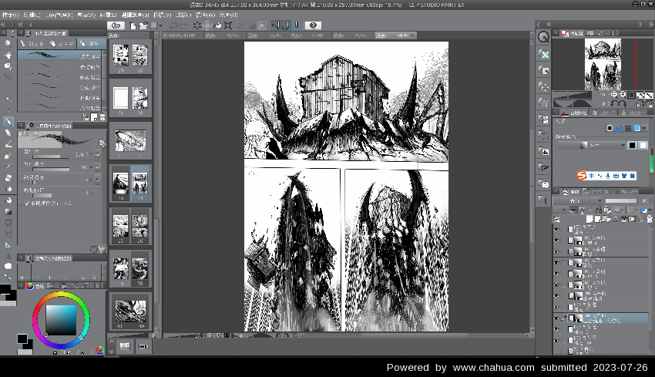Select the highlighted Pen tool in the toolbar
Image resolution: width=655 pixels, height=377 pixels.
click(8, 122)
